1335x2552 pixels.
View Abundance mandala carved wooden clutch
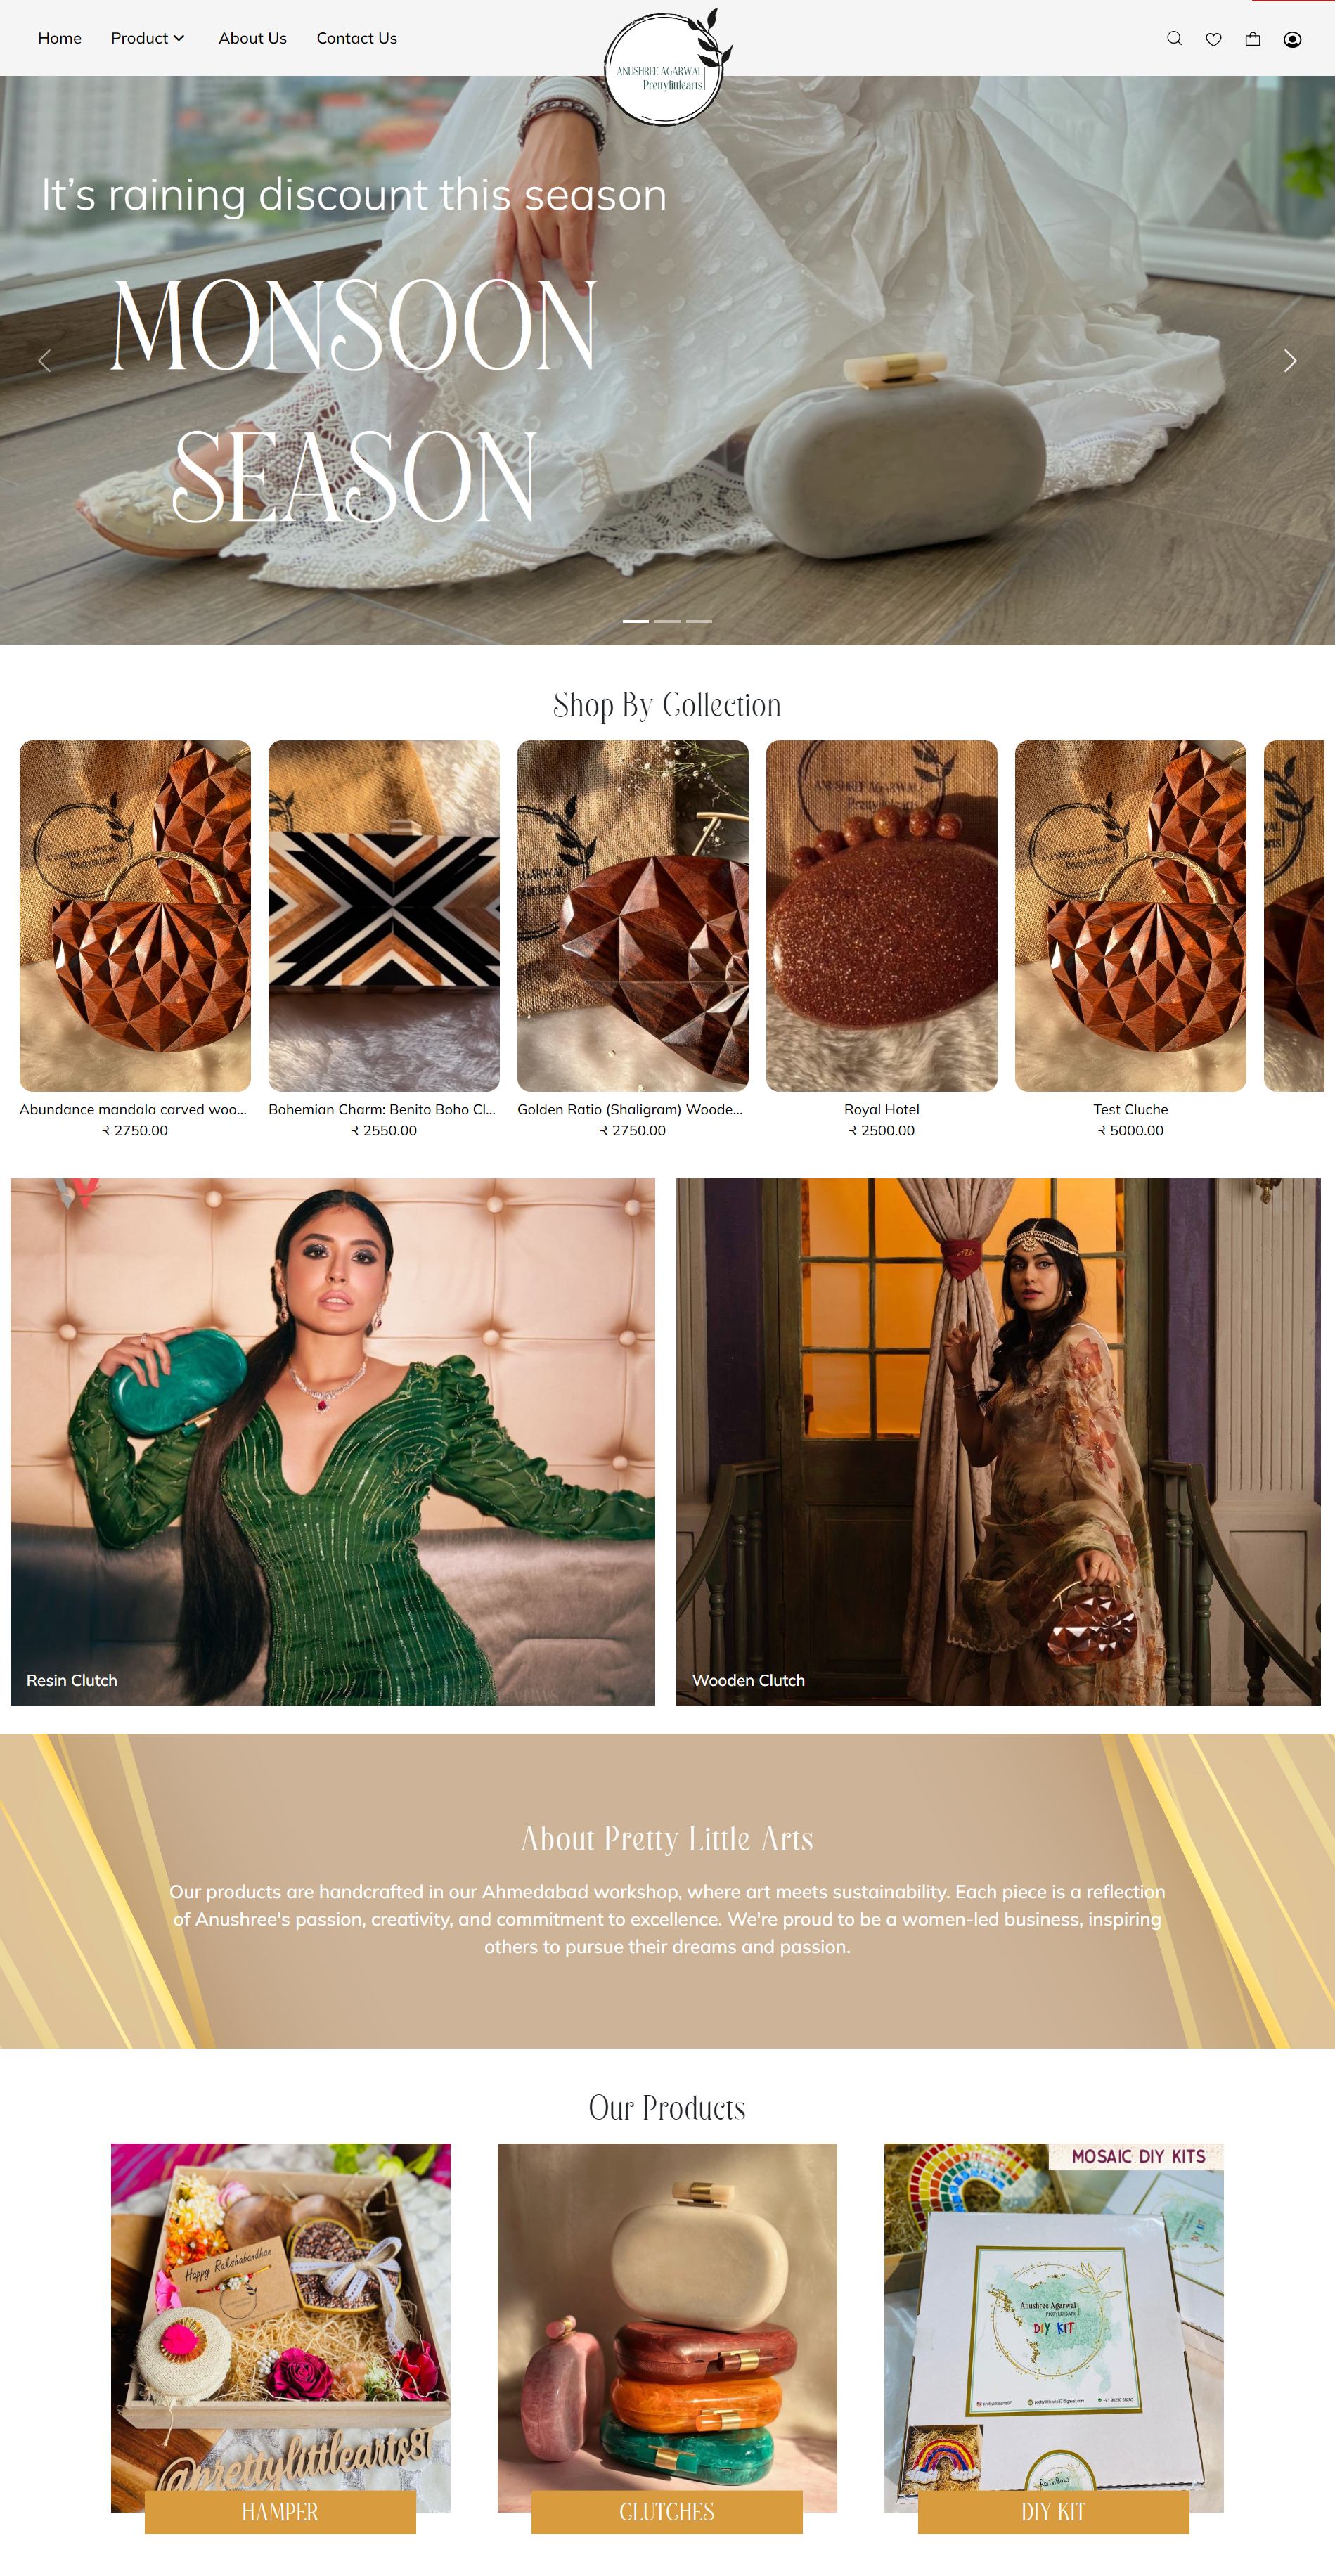135,915
